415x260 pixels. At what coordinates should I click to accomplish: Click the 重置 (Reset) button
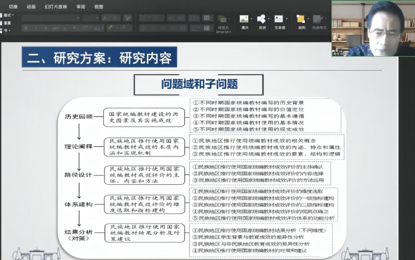coord(7,23)
